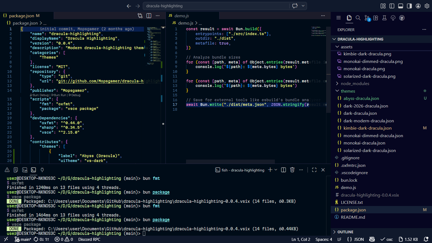Click the Bun: Debug code lens link
432x243 pixels.
click(41, 95)
